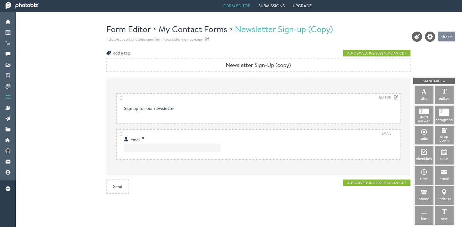Open the My Contact Forms breadcrumb link

(192, 29)
